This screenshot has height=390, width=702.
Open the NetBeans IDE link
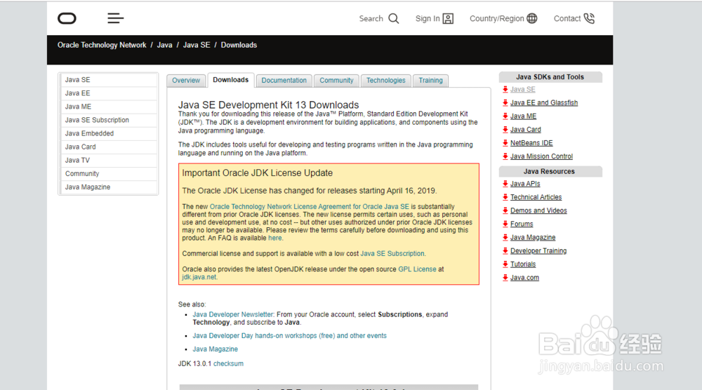[x=531, y=143]
